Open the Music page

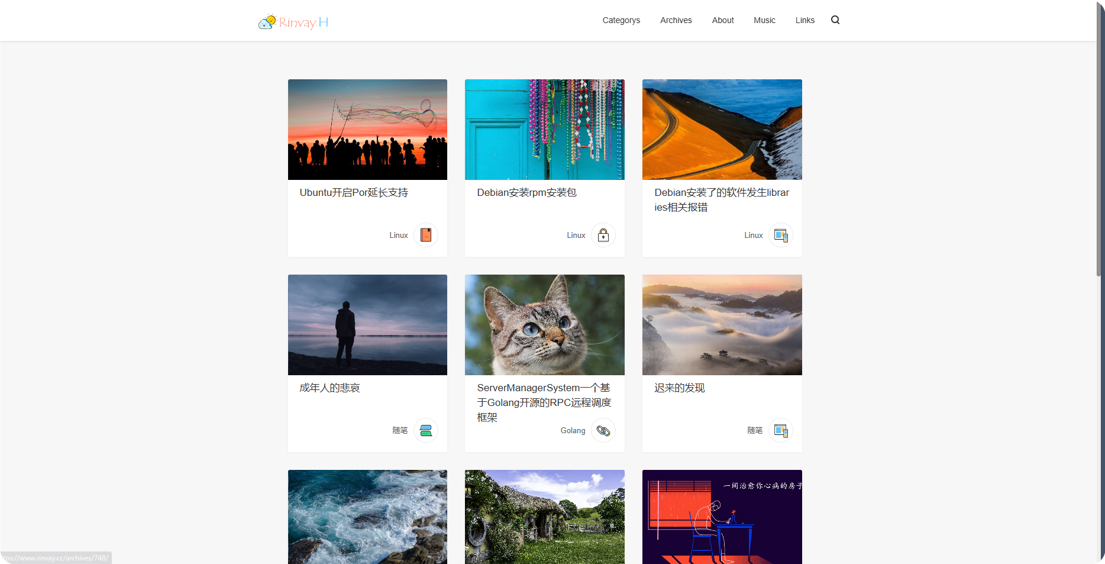click(x=764, y=20)
